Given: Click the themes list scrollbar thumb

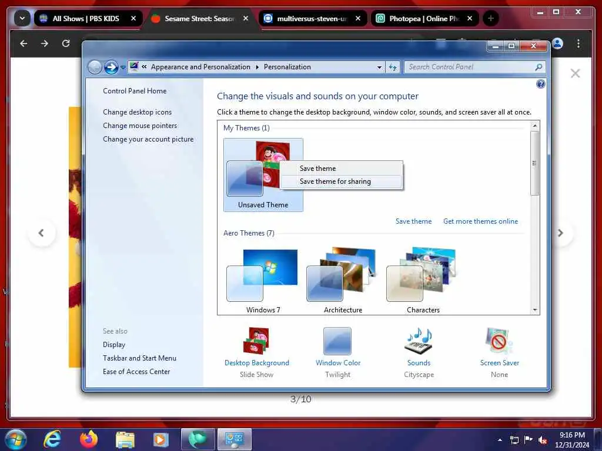Looking at the screenshot, I should (534, 163).
